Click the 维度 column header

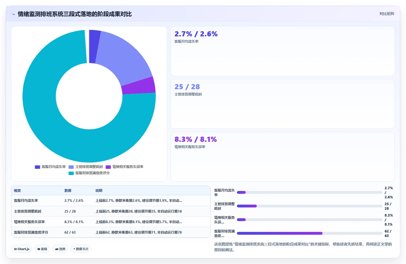(17, 191)
